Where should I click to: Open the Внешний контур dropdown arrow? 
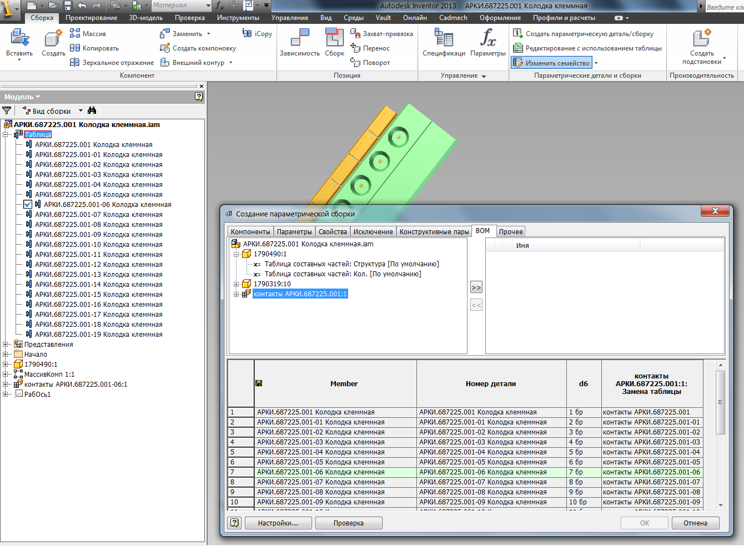click(230, 63)
